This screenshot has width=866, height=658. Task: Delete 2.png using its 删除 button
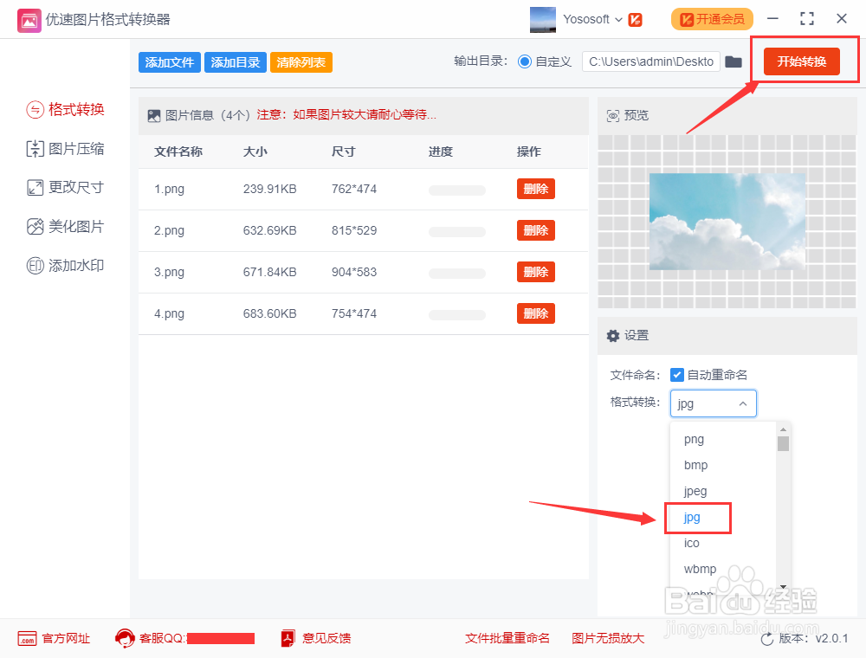point(535,230)
